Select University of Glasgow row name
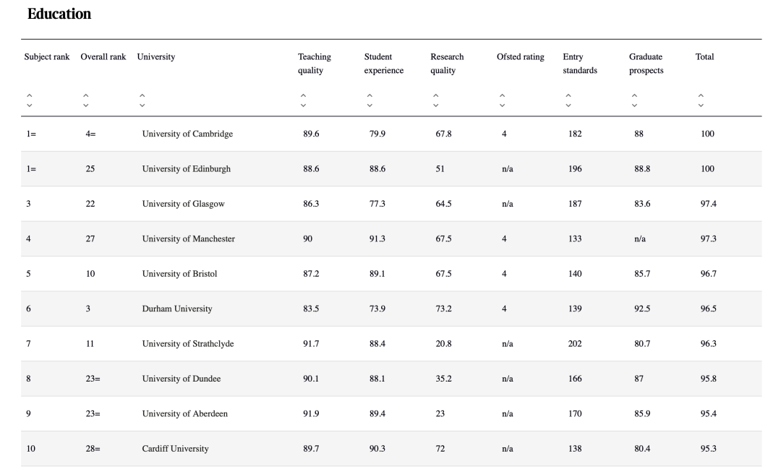 [183, 204]
